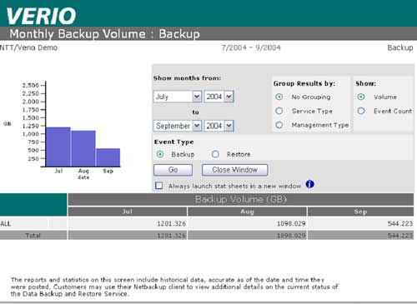Click the 544.223 value in the Total row

(x=400, y=236)
